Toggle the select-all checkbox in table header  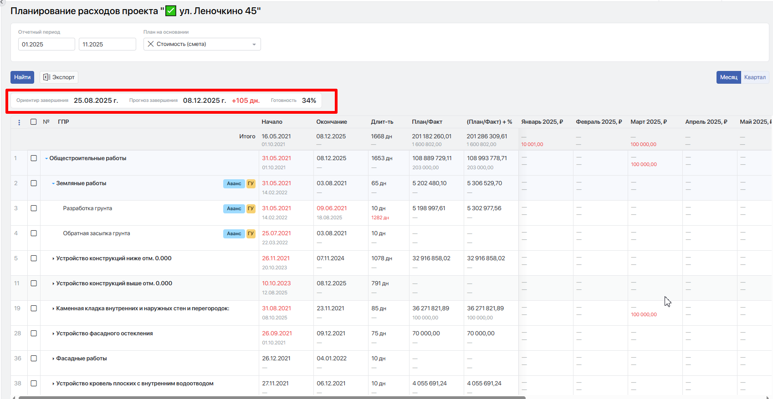(34, 122)
